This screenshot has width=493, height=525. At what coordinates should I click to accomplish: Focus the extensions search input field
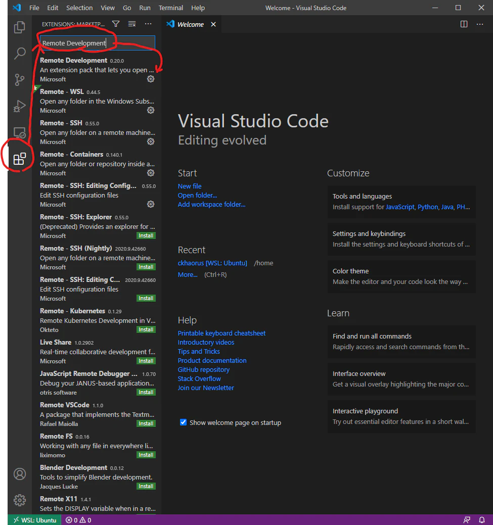[x=97, y=43]
